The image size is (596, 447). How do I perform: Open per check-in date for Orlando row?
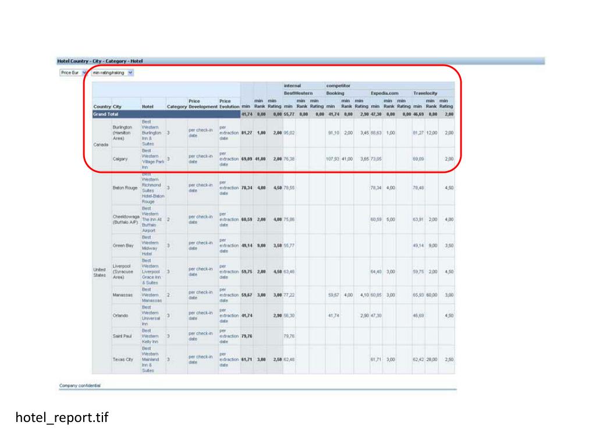(201, 315)
